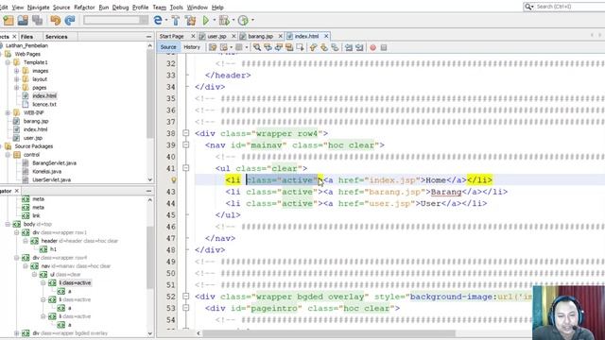The width and height of the screenshot is (605, 340).
Task: Click the Find Selection magnifier icon
Action: pos(256,47)
